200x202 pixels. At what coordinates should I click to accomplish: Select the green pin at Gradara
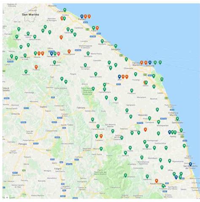point(64,19)
